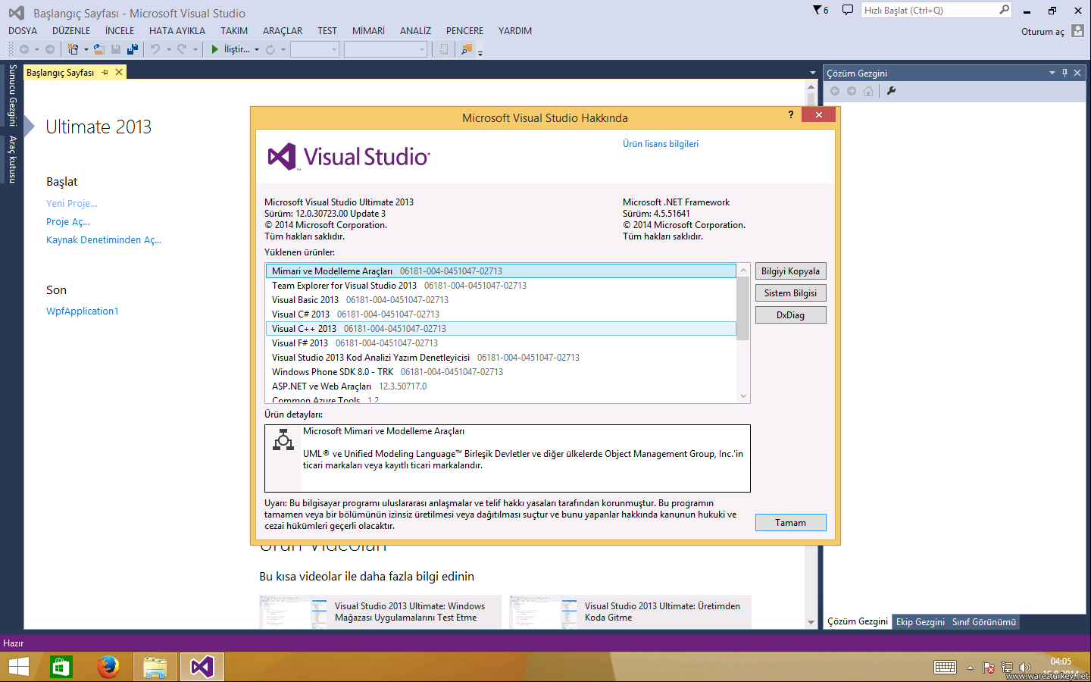Open the MİMARİ menu
Viewport: 1091px width, 682px height.
tap(368, 31)
